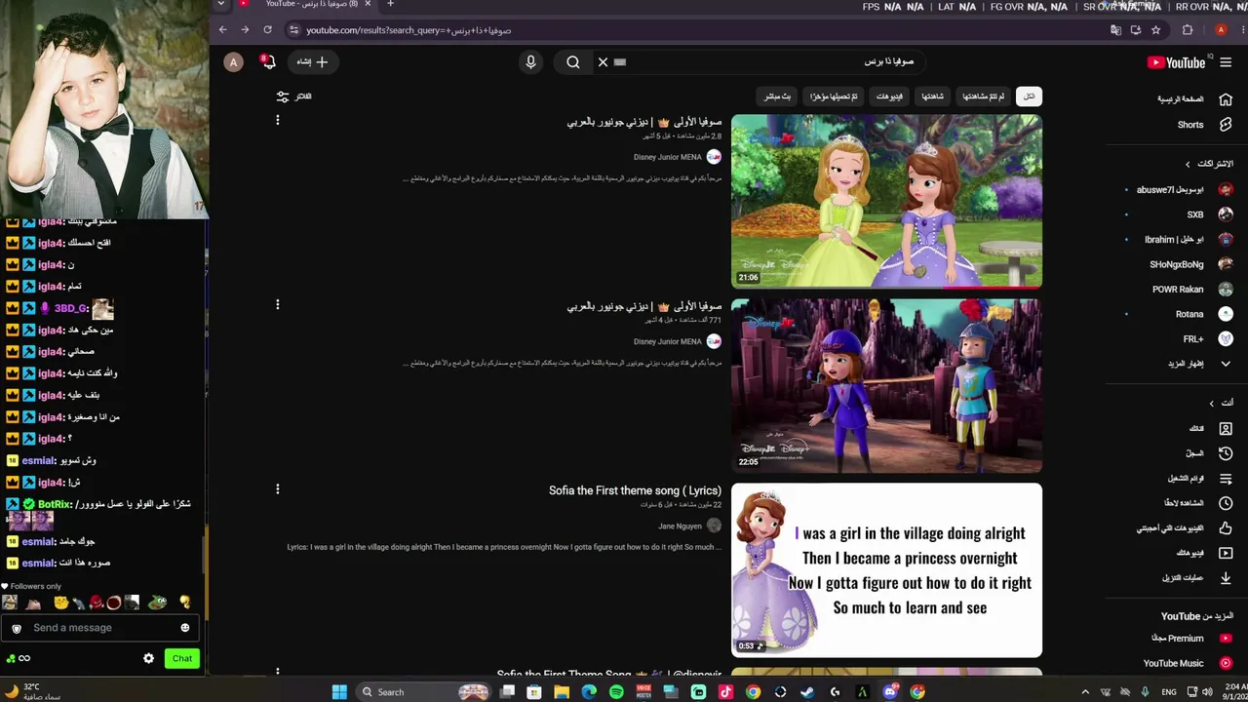Run the search with the magnifier button

pos(573,62)
